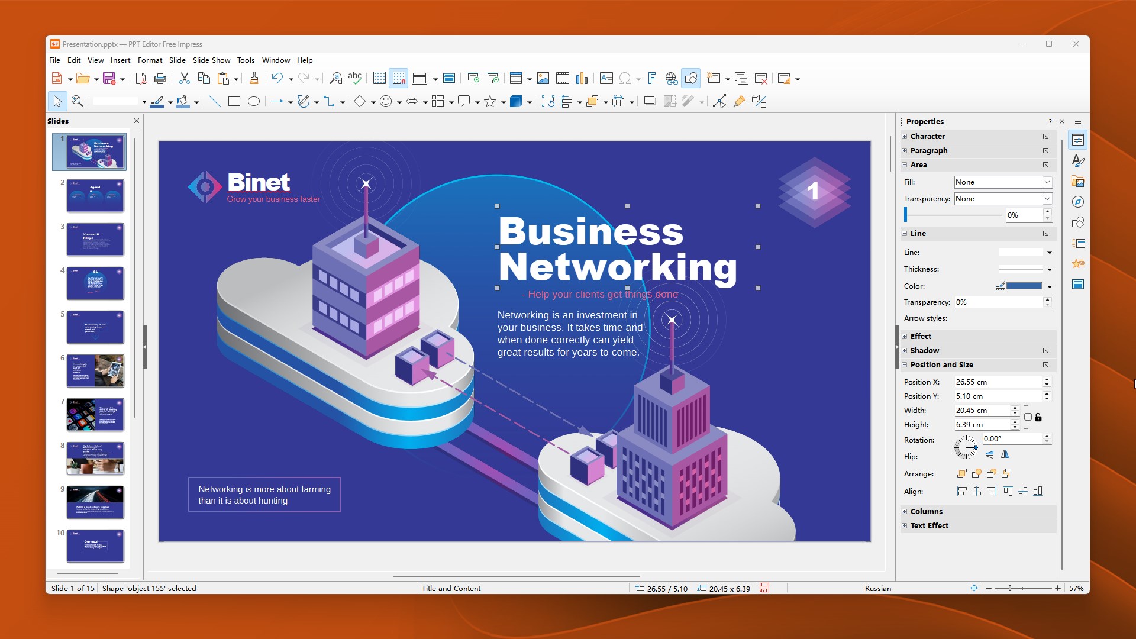The height and width of the screenshot is (639, 1136).
Task: Open the Format menu
Action: (150, 60)
